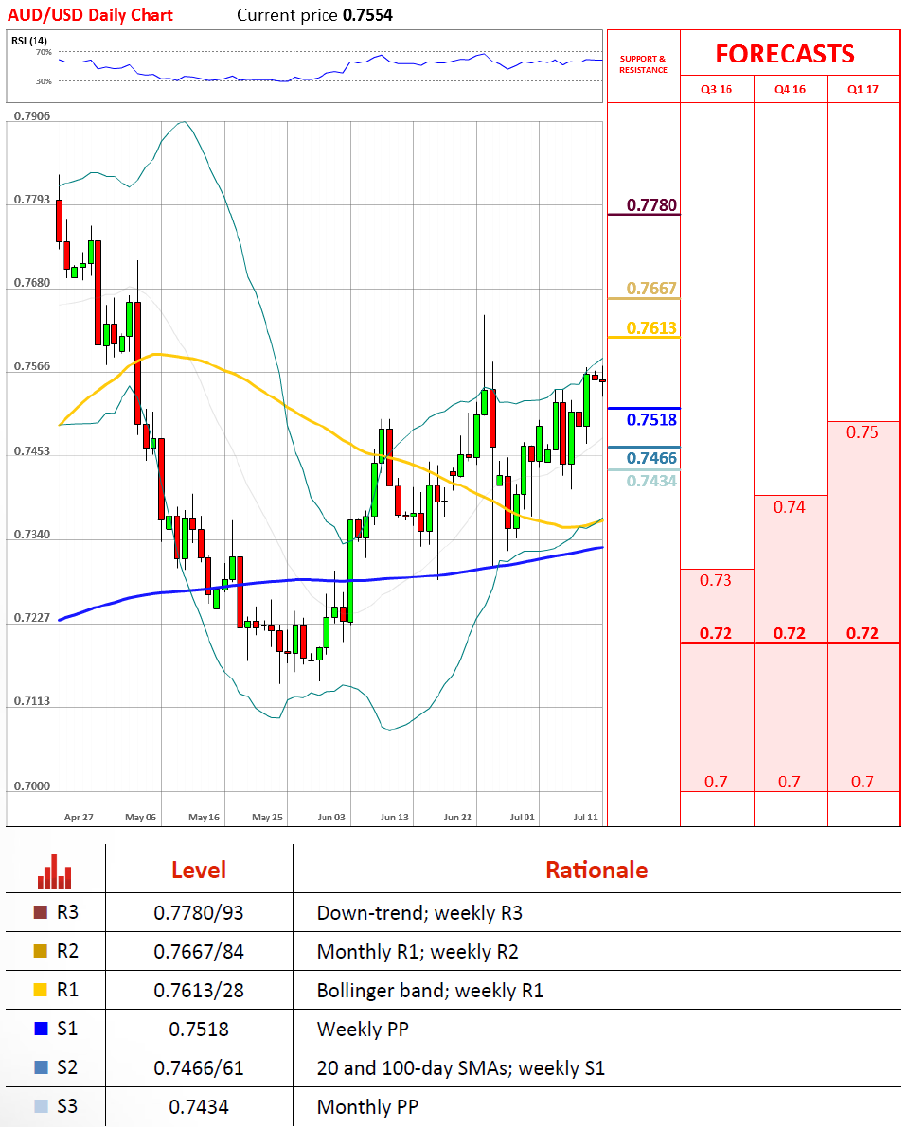Image resolution: width=908 pixels, height=1127 pixels.
Task: Click the 'Down-trend; weekly R3' rationale
Action: coord(419,913)
